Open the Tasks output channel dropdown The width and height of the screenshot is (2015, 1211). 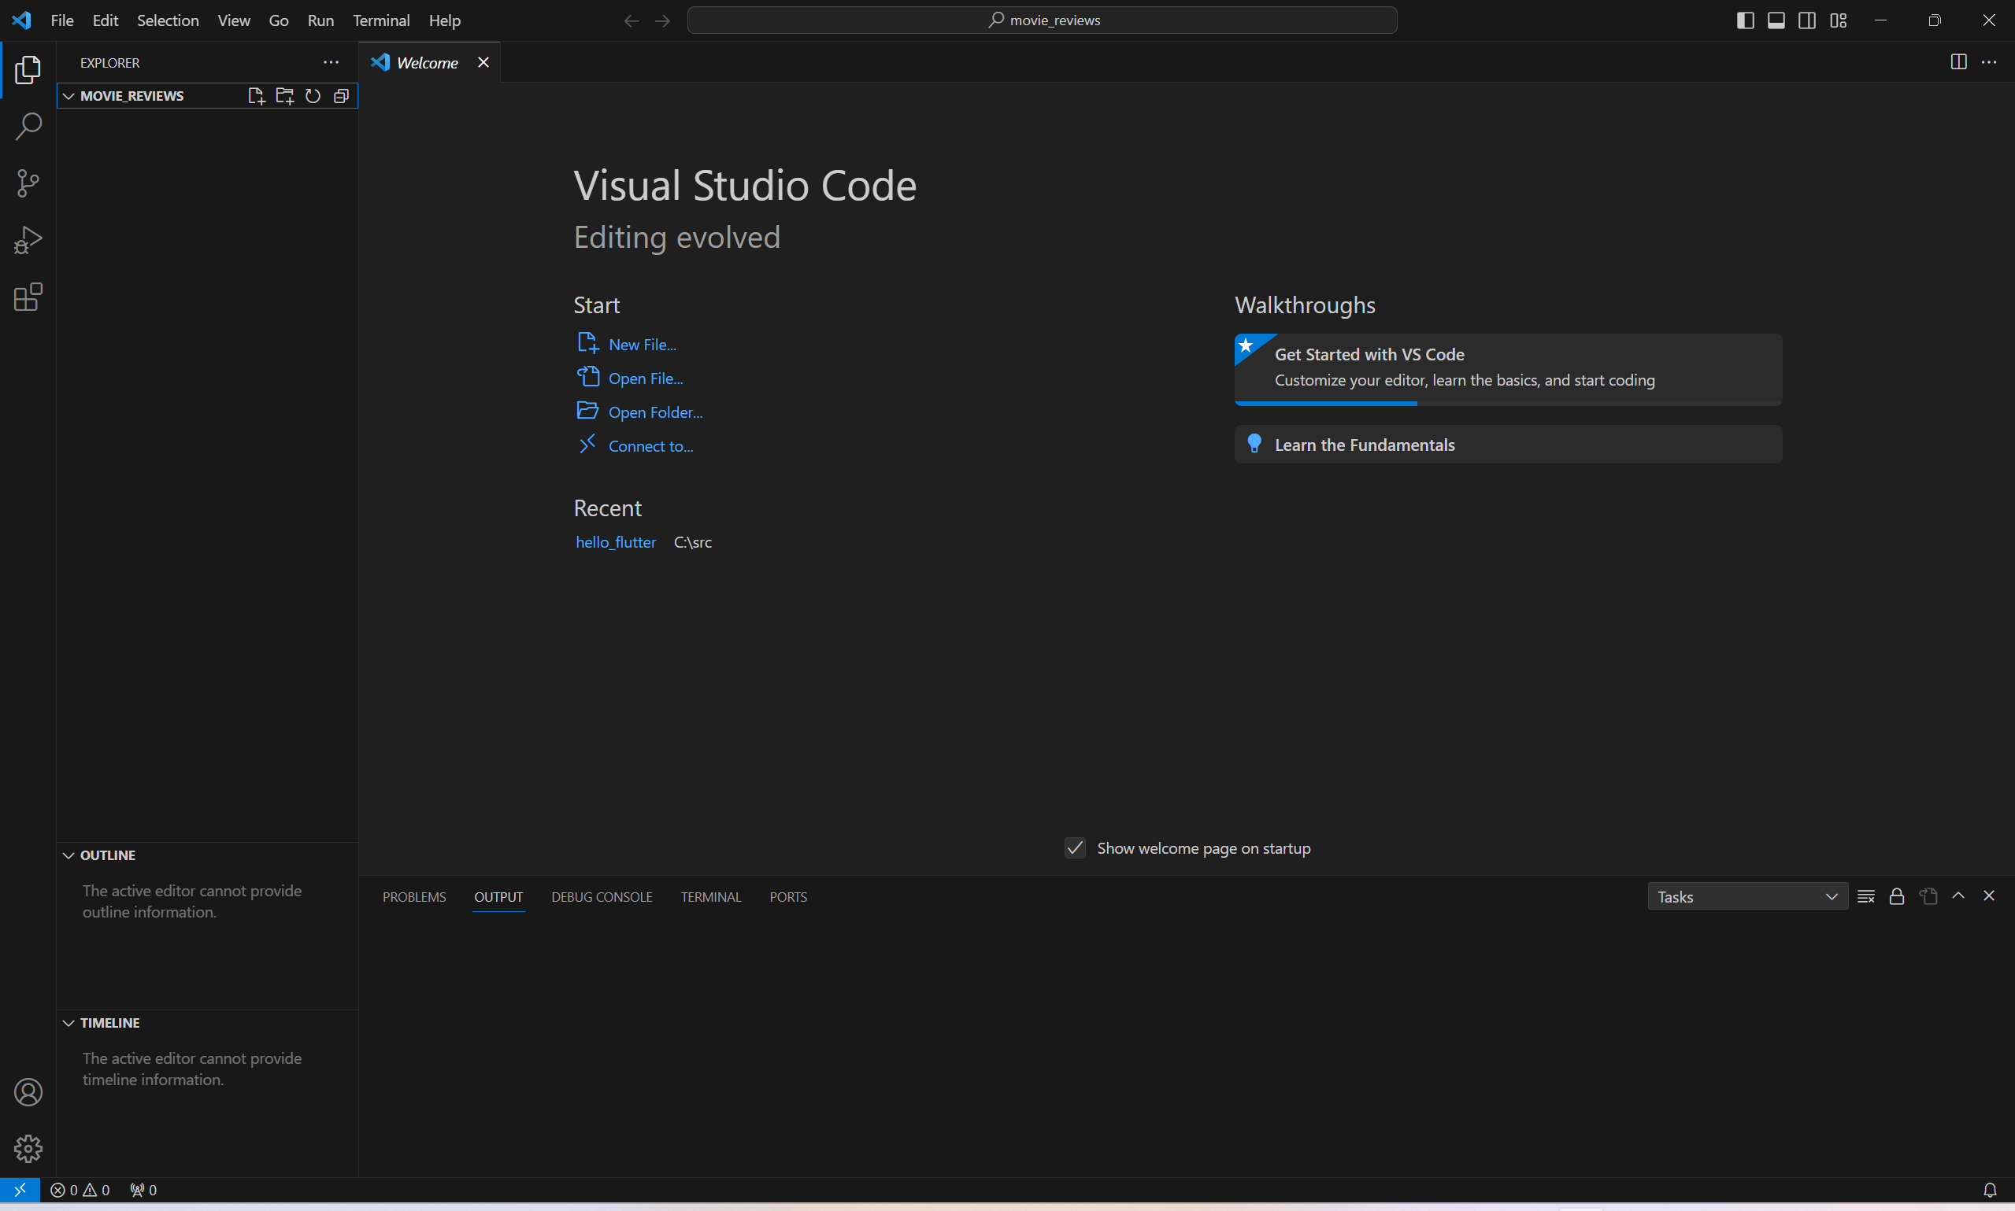[x=1747, y=896]
